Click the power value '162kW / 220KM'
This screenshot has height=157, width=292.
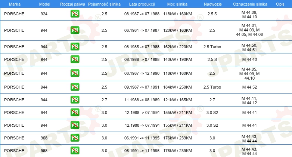[x=178, y=47]
